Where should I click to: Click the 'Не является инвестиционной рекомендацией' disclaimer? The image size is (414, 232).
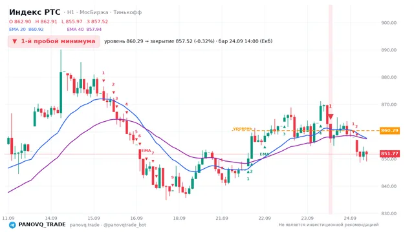point(329,225)
